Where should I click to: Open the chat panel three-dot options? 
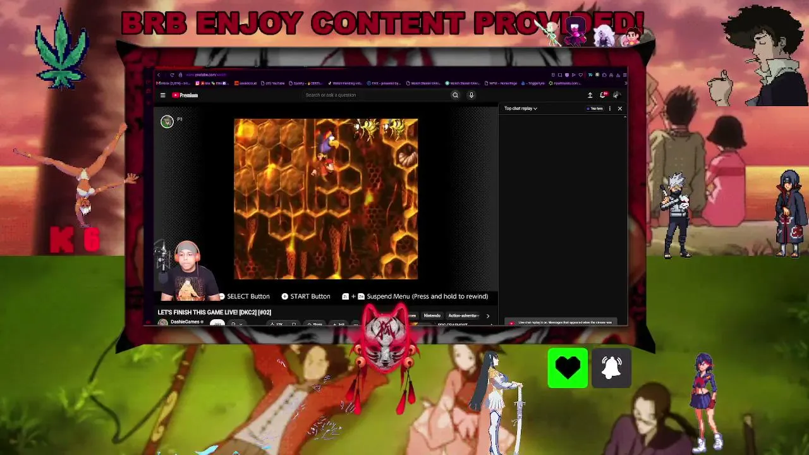coord(610,109)
